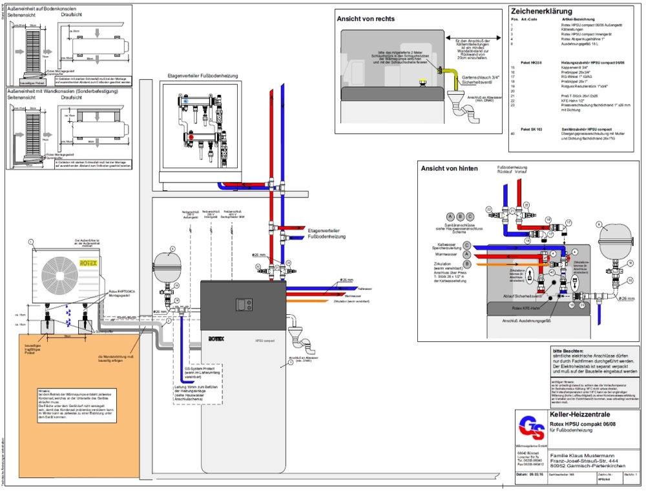Click the "Zeichenerklärung" heading
Viewport: 646px width, 491px height.
(541, 12)
